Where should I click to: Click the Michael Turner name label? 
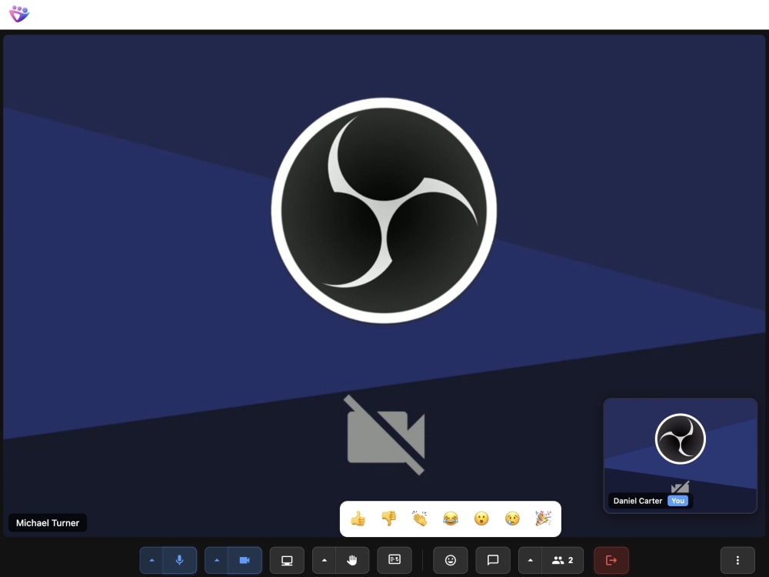tap(48, 523)
